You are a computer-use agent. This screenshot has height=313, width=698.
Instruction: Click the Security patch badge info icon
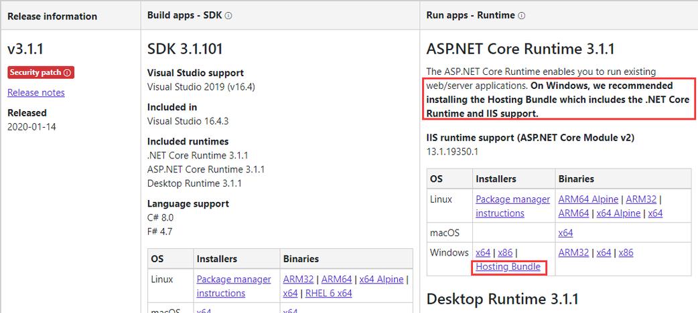(x=67, y=72)
